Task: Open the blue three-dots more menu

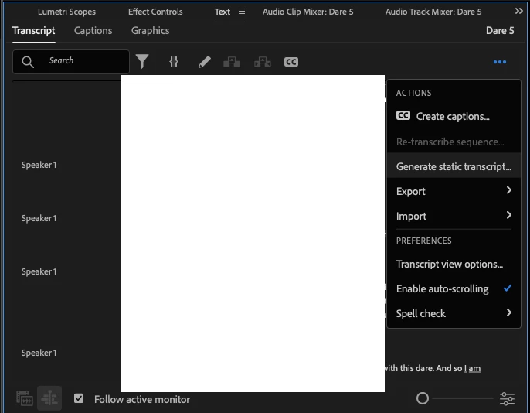Action: [x=500, y=62]
